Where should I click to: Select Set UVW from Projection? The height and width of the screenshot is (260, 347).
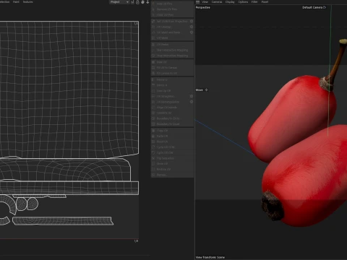170,21
